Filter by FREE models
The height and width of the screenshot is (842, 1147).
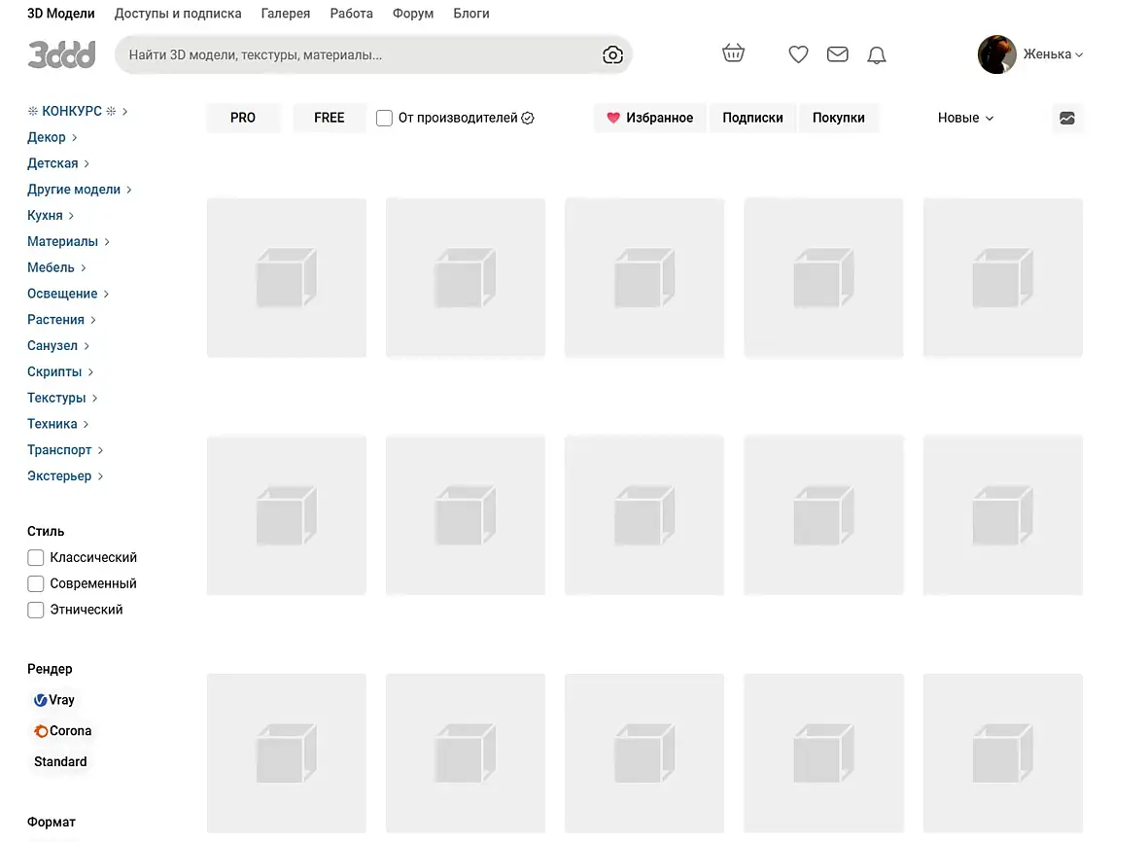click(x=330, y=118)
